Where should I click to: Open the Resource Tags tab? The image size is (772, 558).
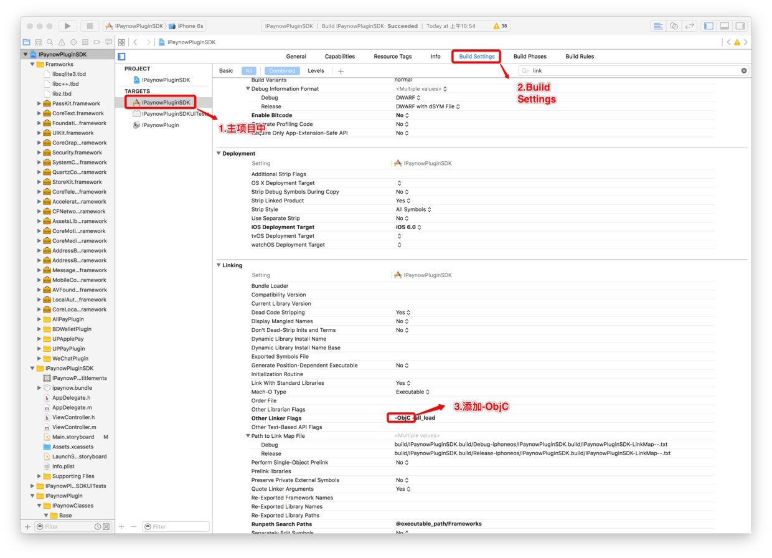[x=393, y=57]
